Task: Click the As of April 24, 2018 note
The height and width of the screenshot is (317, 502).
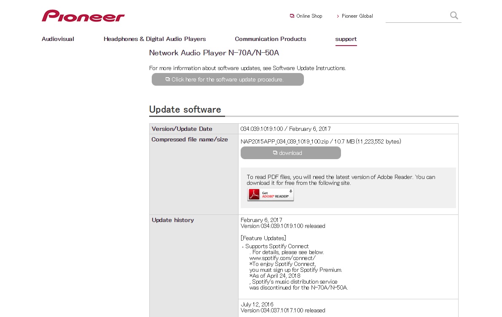Action: pos(275,276)
